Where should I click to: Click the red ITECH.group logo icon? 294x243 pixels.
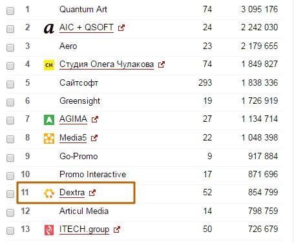point(49,230)
